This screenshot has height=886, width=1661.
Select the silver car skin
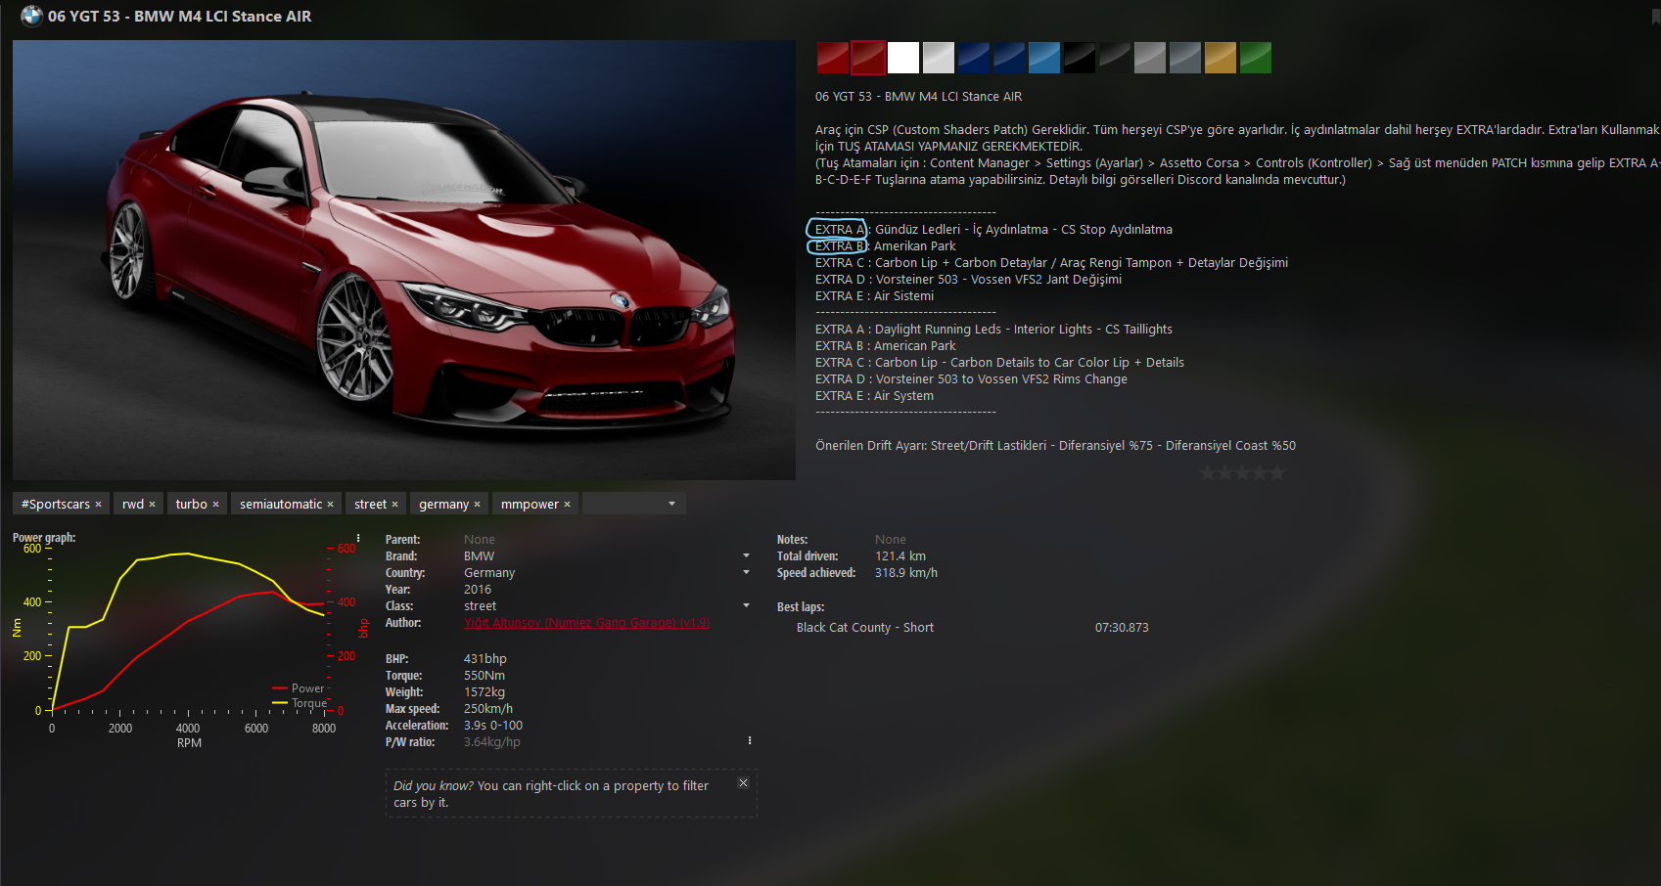coord(939,58)
